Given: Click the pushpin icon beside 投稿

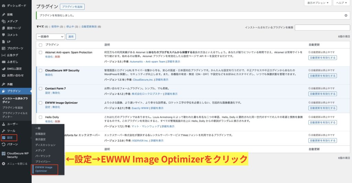Looking at the screenshot, I should point(3,15).
